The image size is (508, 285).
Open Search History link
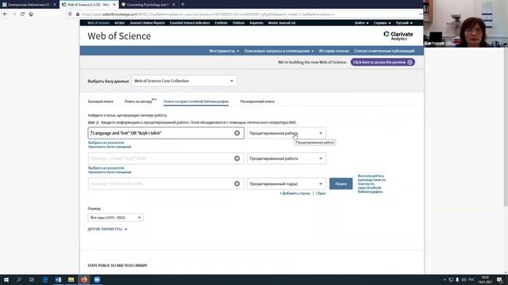[x=333, y=51]
